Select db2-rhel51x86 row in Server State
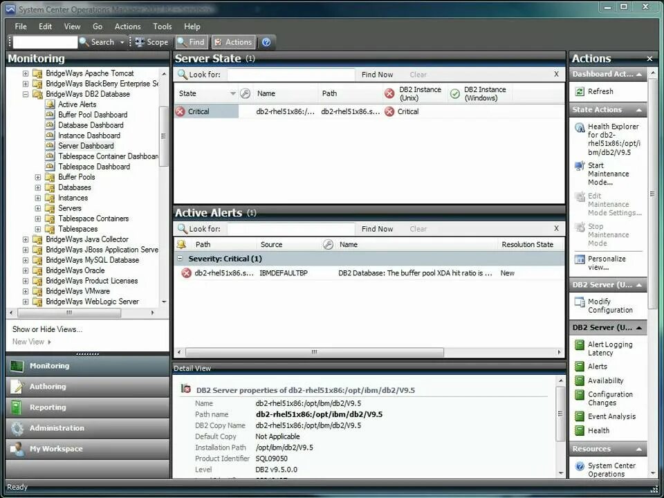 click(x=369, y=112)
